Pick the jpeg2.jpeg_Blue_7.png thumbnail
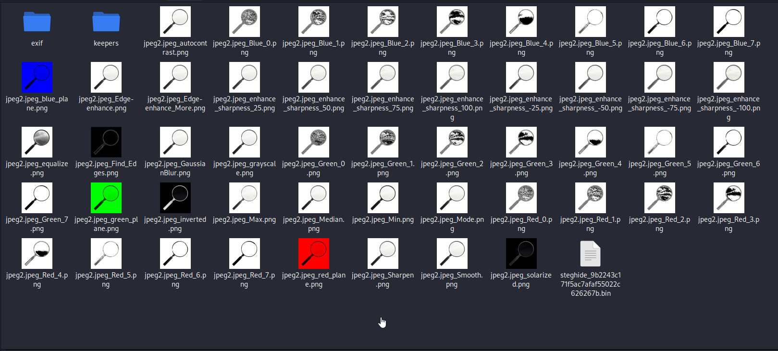Image resolution: width=778 pixels, height=351 pixels. pyautogui.click(x=729, y=22)
